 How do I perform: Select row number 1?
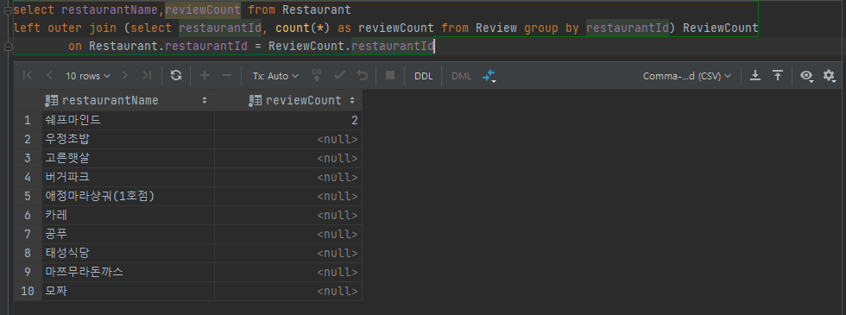click(28, 120)
